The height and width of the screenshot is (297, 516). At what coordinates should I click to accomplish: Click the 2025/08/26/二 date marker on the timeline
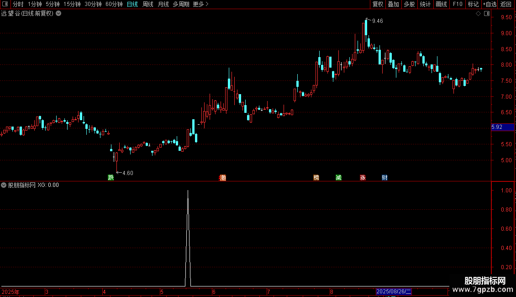pos(394,292)
